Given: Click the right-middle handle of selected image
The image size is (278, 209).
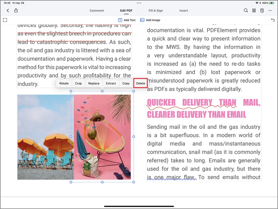Looking at the screenshot, I should click(x=134, y=137).
